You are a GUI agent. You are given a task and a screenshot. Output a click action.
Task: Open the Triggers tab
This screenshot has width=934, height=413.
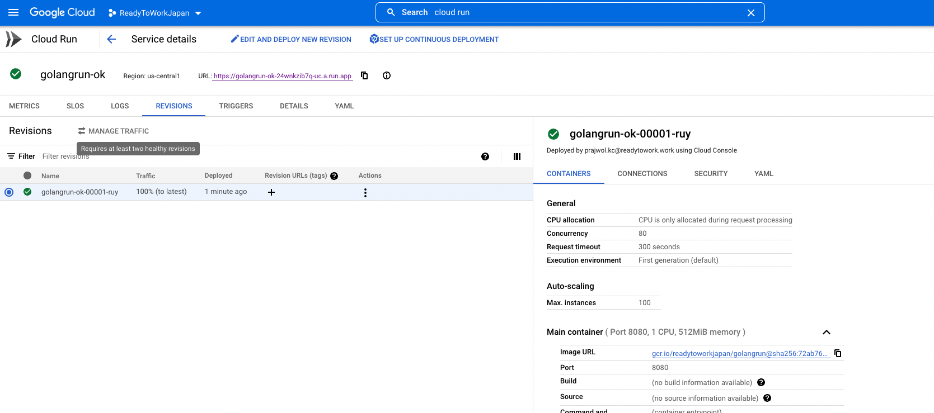tap(236, 106)
